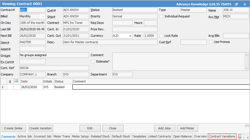Click the Contract# input field

32,10
